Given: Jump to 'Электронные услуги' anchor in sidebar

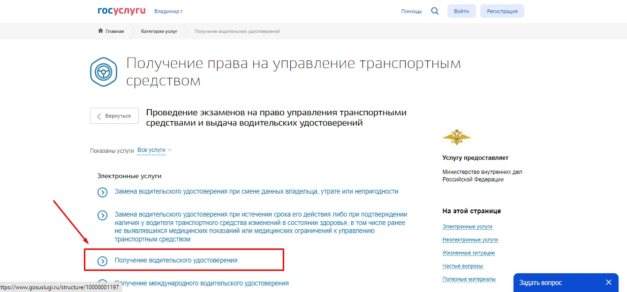Looking at the screenshot, I should pyautogui.click(x=467, y=227).
